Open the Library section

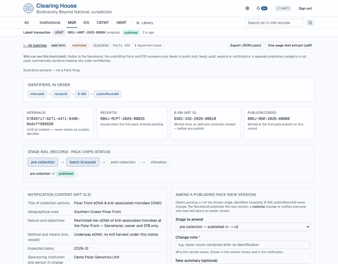pos(145,23)
